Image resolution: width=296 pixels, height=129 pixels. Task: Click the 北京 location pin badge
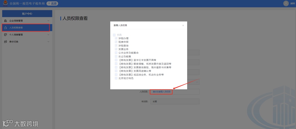click(52, 4)
